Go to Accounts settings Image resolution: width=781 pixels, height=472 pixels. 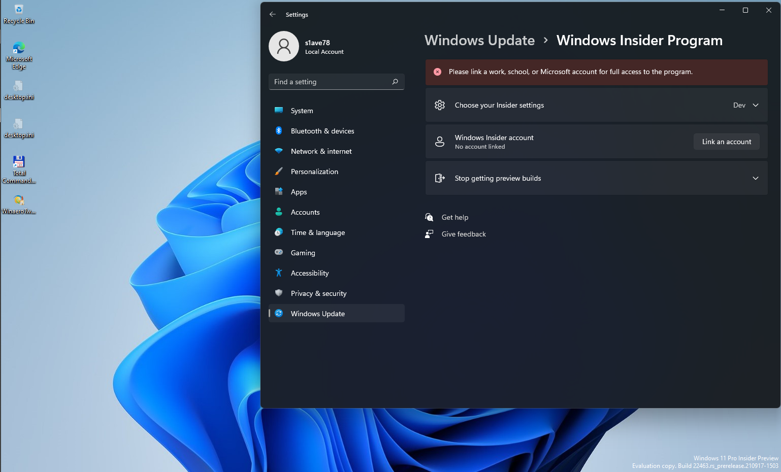coord(337,212)
